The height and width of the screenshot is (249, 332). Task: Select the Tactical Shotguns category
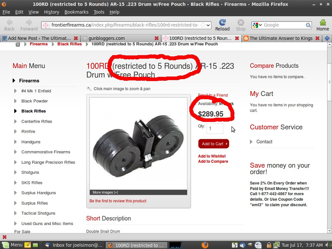(x=38, y=213)
